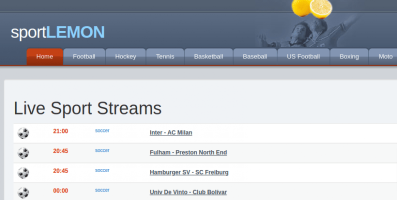Open the Boxing tab
The height and width of the screenshot is (200, 397).
point(349,56)
